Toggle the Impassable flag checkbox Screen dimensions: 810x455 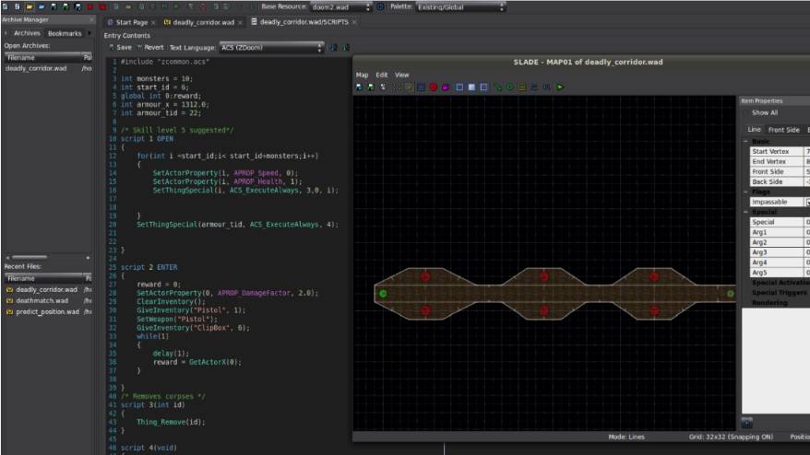pyautogui.click(x=808, y=202)
